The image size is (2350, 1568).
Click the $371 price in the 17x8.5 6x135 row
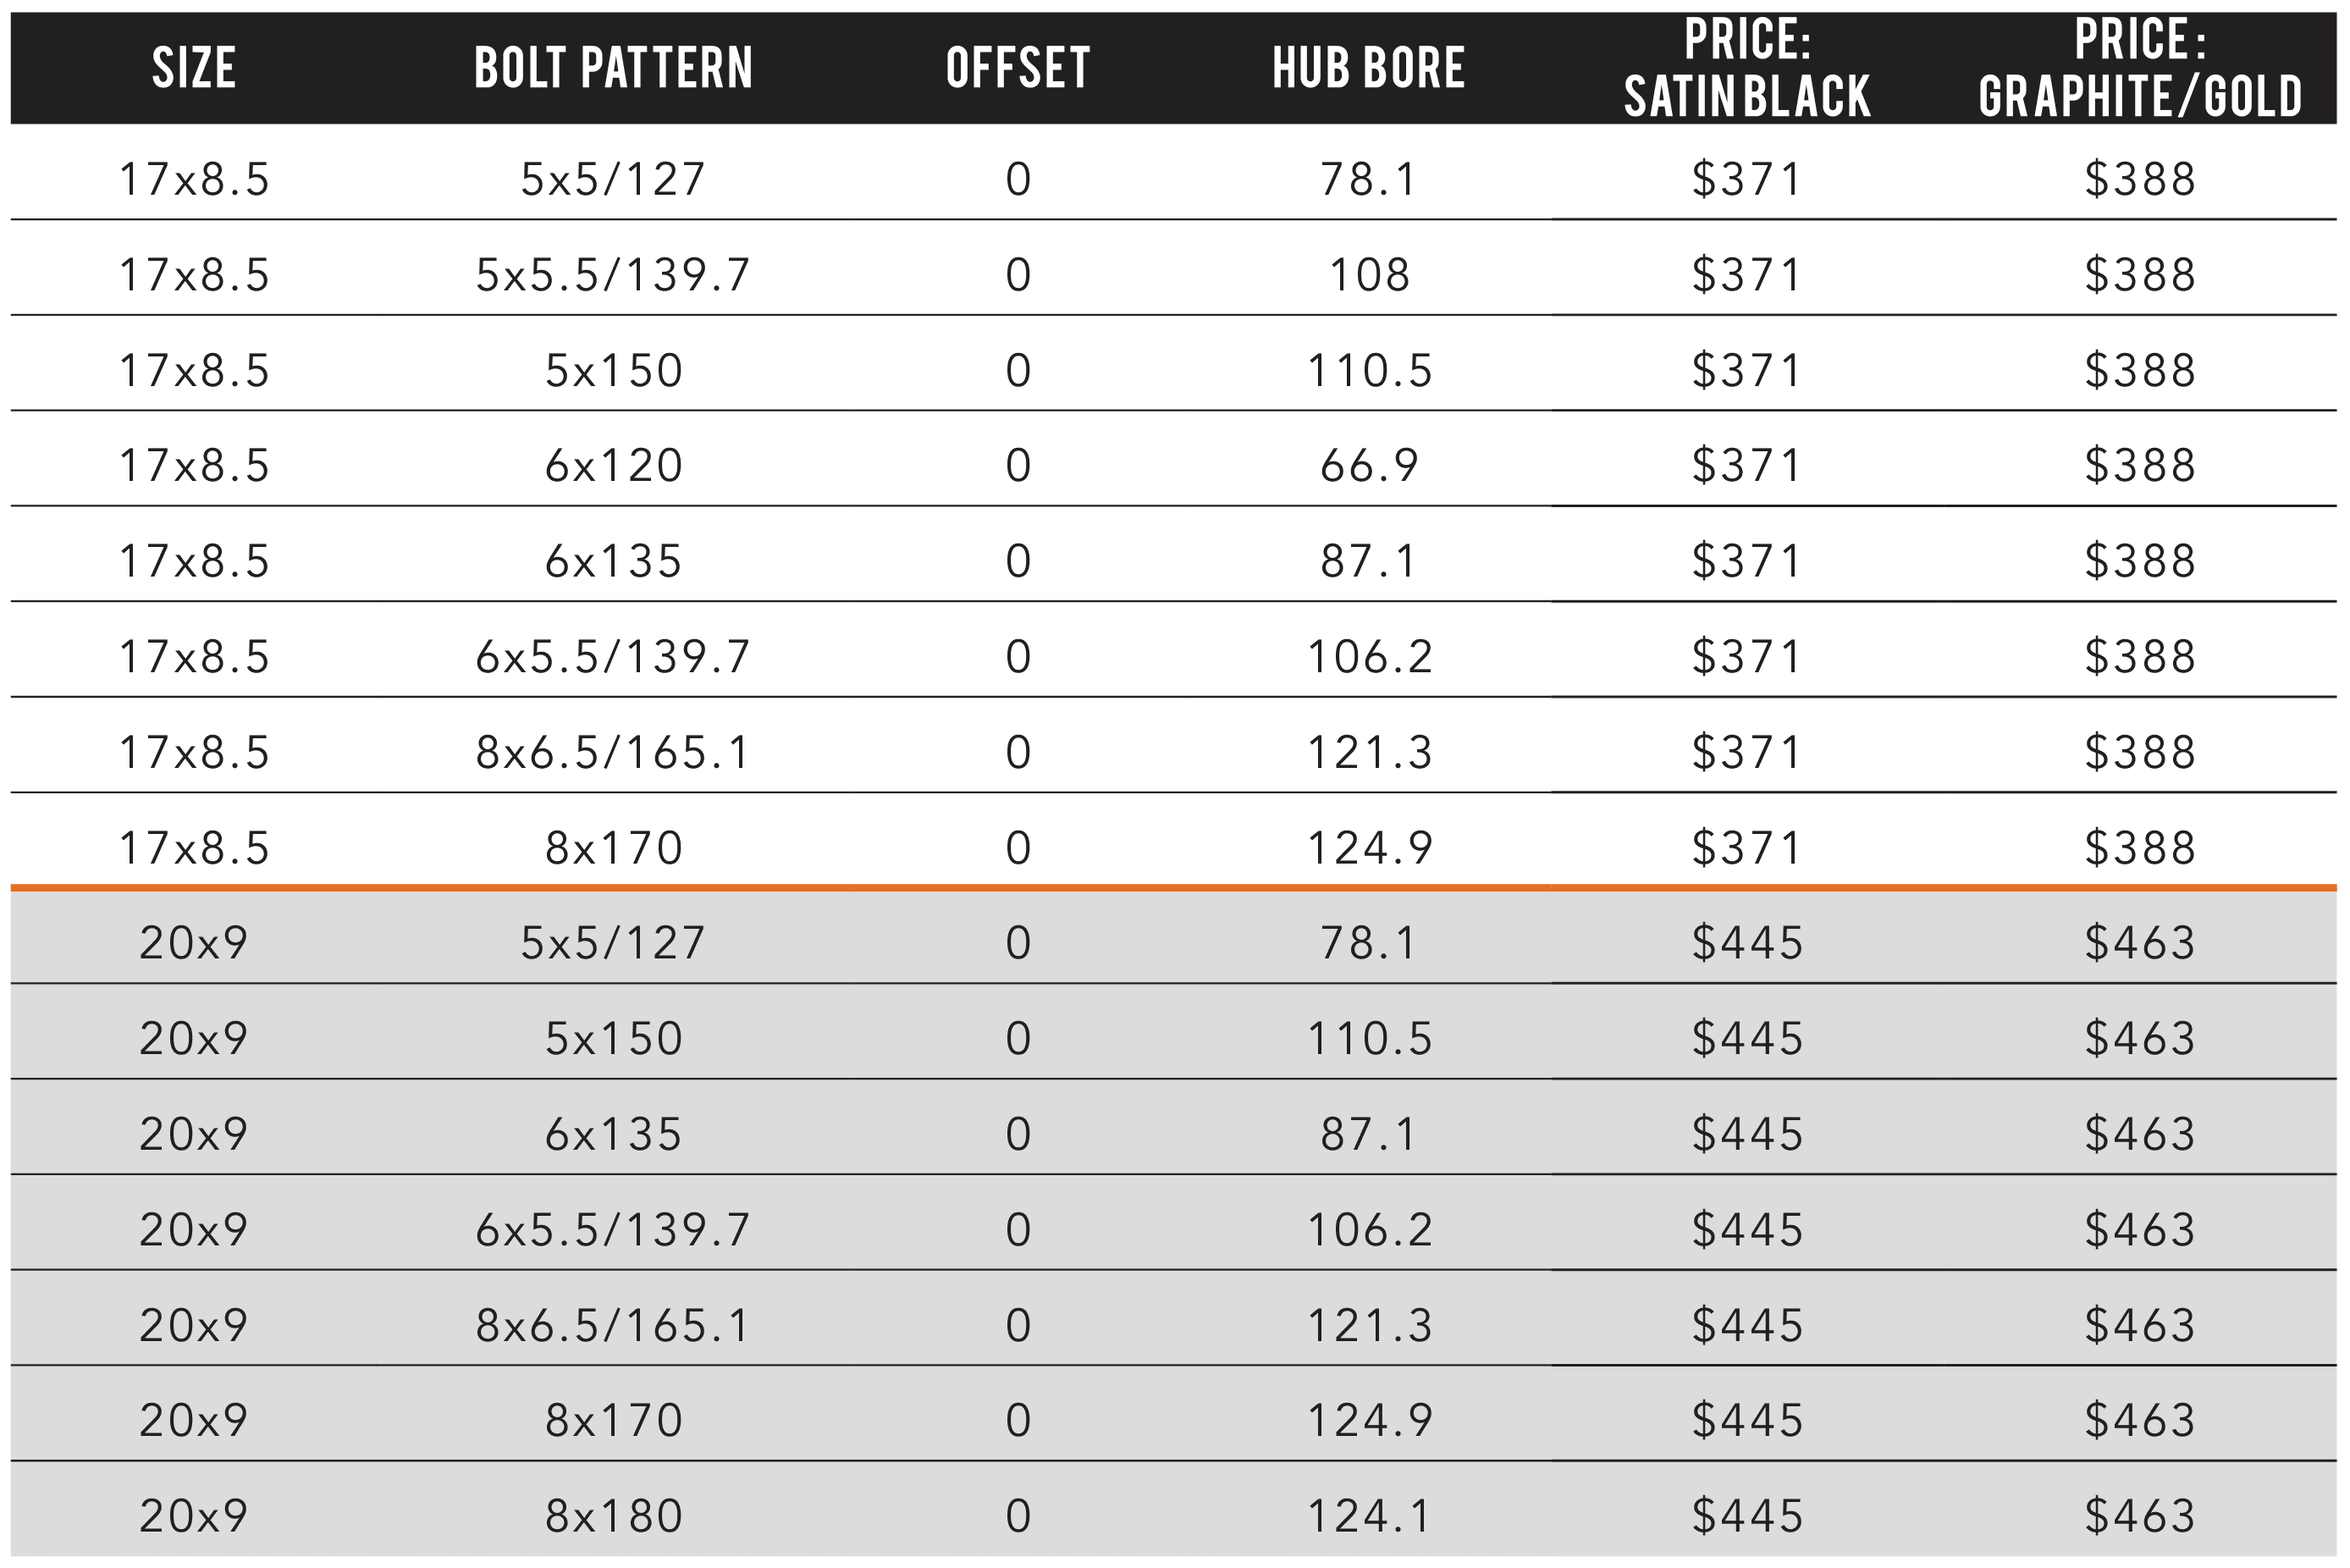pos(1746,561)
